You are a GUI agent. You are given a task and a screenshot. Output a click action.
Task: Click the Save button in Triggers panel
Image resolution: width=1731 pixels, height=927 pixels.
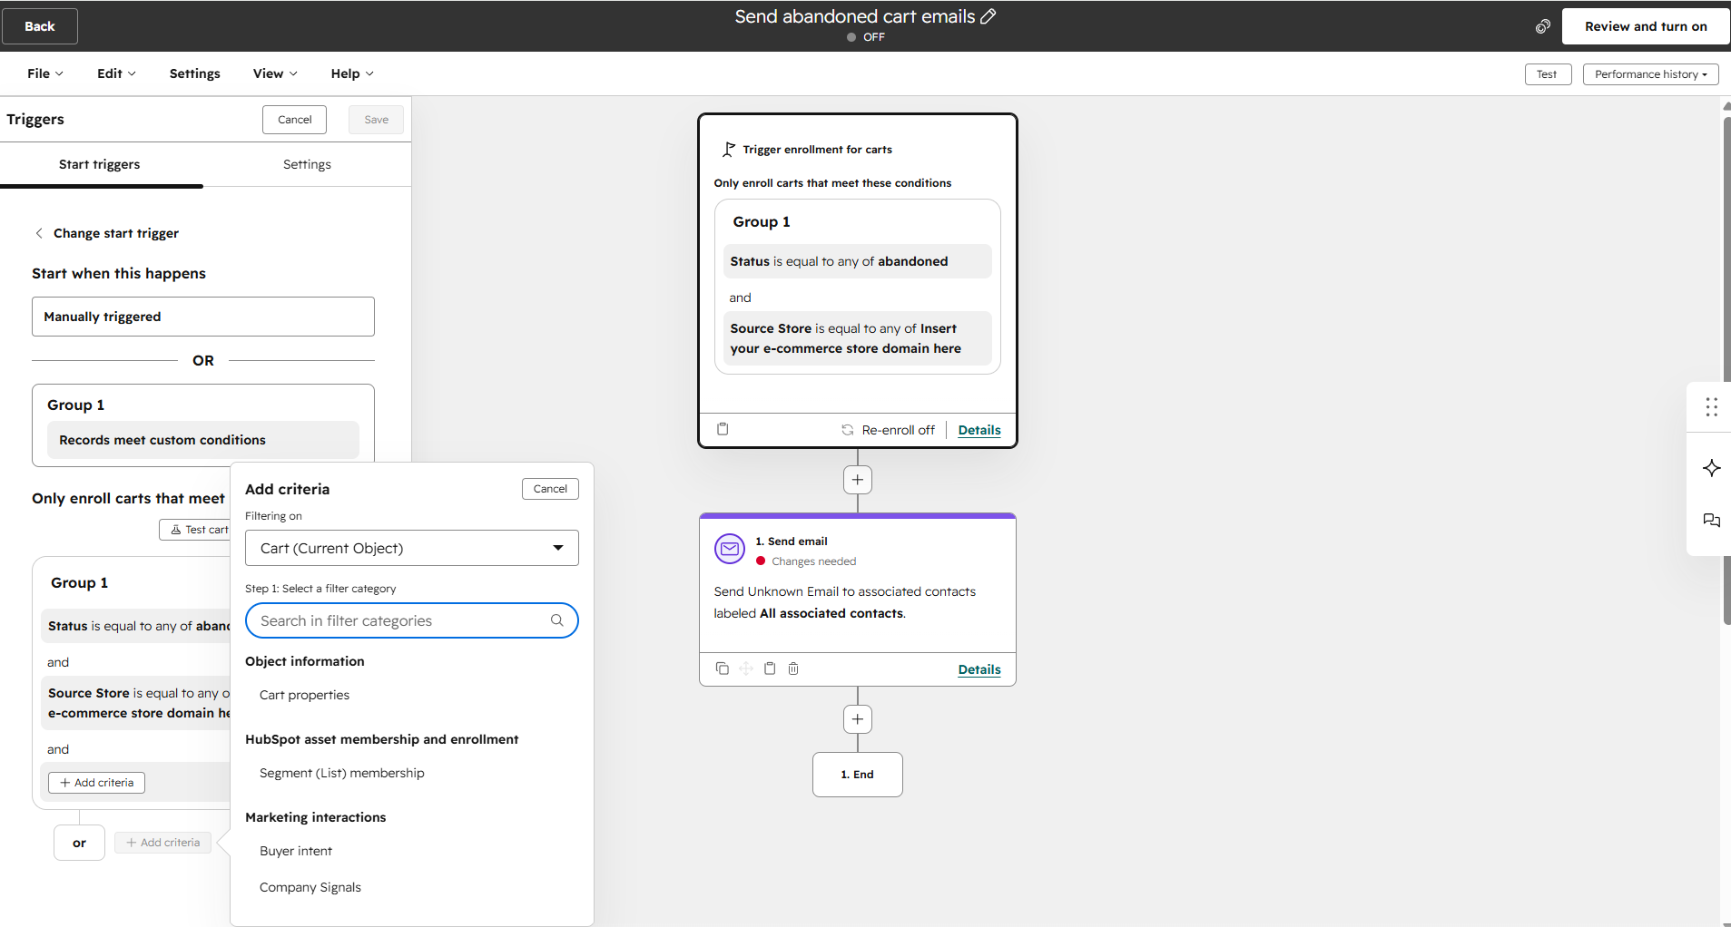pyautogui.click(x=376, y=120)
